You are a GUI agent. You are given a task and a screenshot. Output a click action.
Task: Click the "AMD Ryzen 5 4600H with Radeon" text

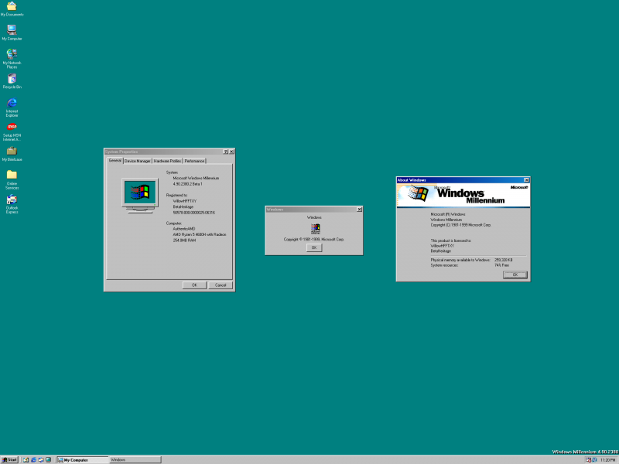coord(200,234)
